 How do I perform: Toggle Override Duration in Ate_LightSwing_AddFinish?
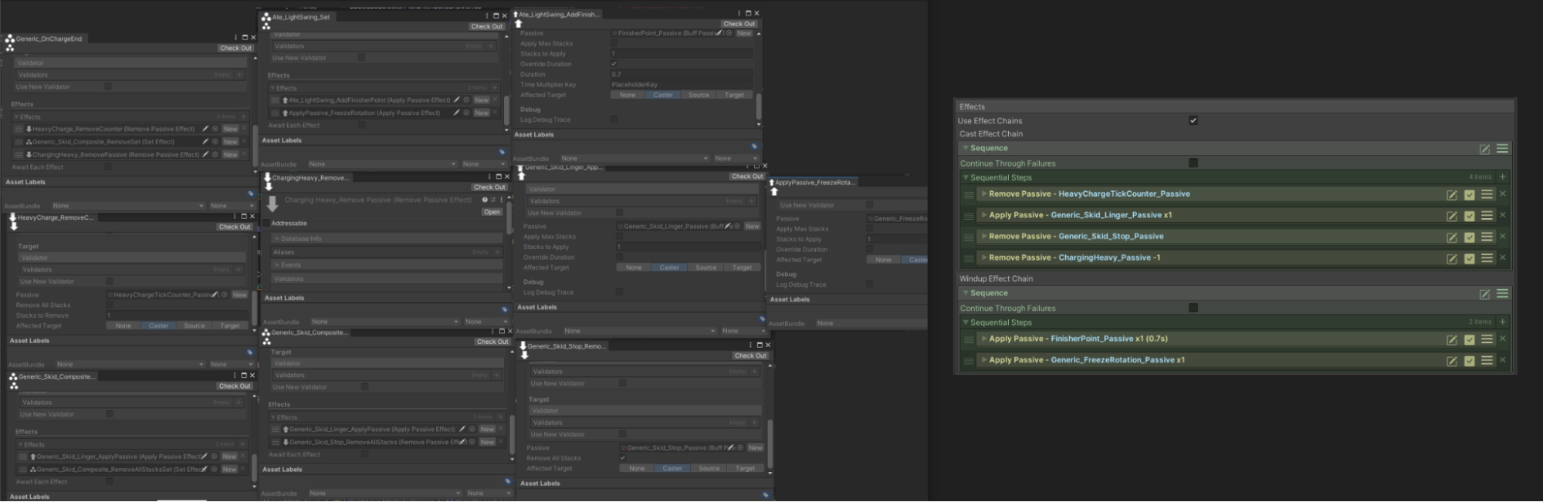coord(614,64)
